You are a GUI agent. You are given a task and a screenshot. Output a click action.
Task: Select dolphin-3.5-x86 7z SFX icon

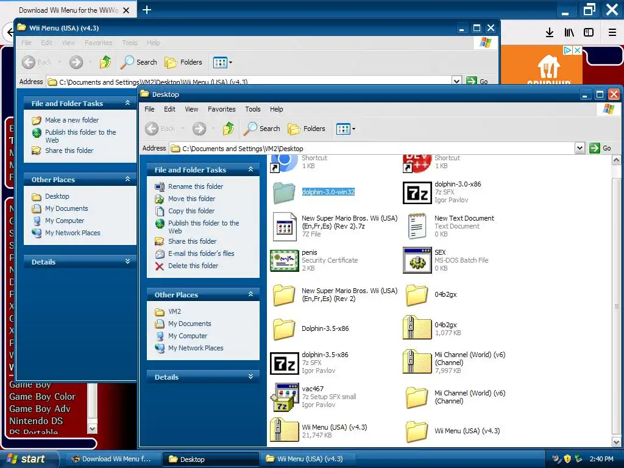point(284,363)
